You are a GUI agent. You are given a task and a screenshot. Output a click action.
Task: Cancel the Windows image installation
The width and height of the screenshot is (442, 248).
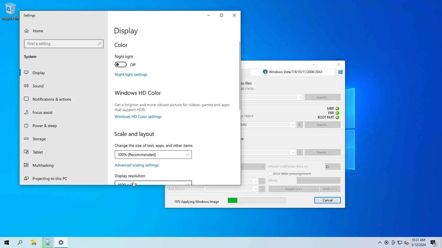328,200
